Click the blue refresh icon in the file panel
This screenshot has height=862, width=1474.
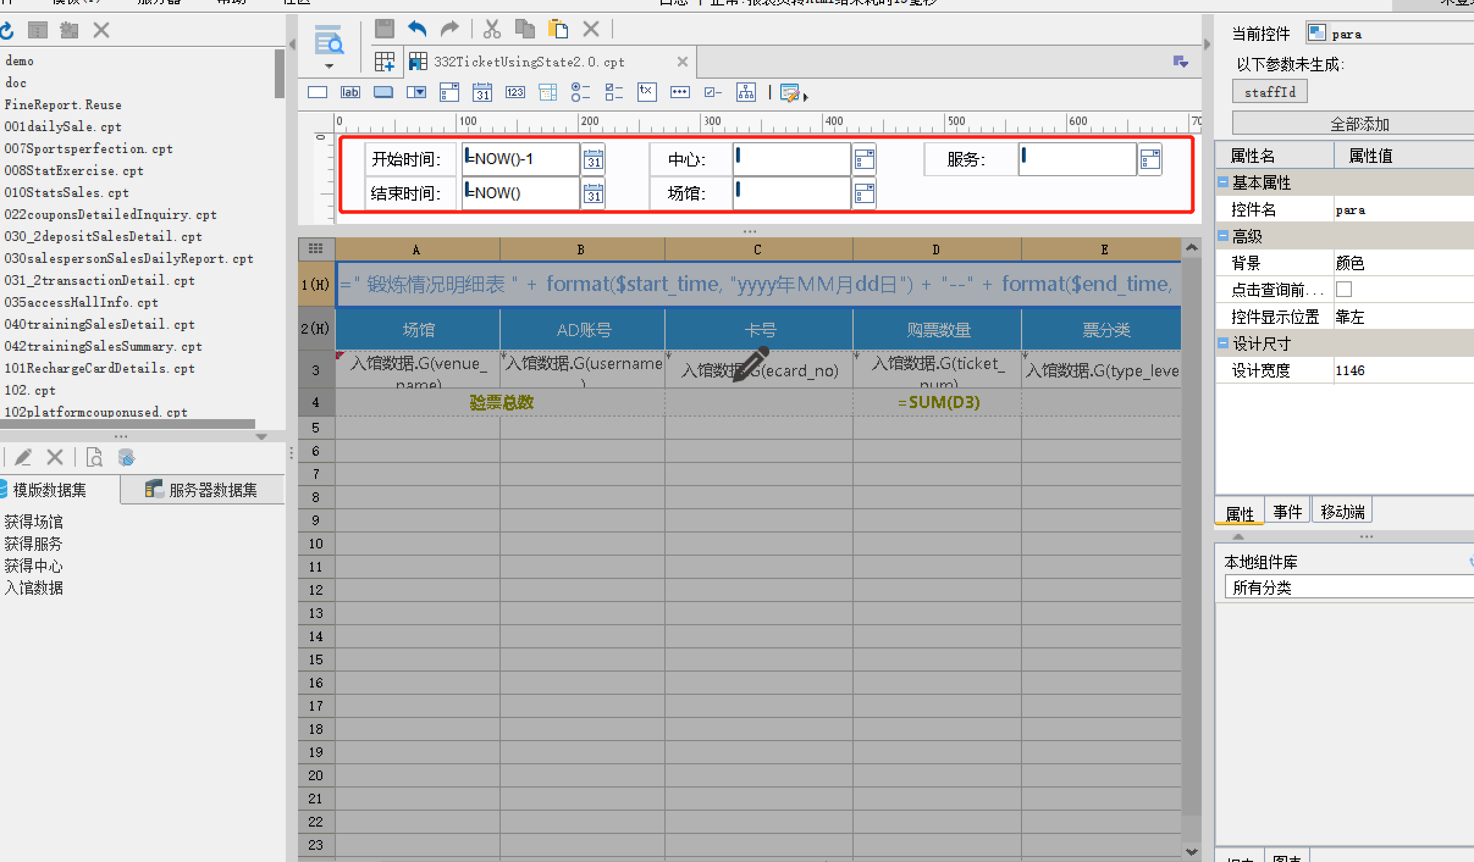(7, 30)
